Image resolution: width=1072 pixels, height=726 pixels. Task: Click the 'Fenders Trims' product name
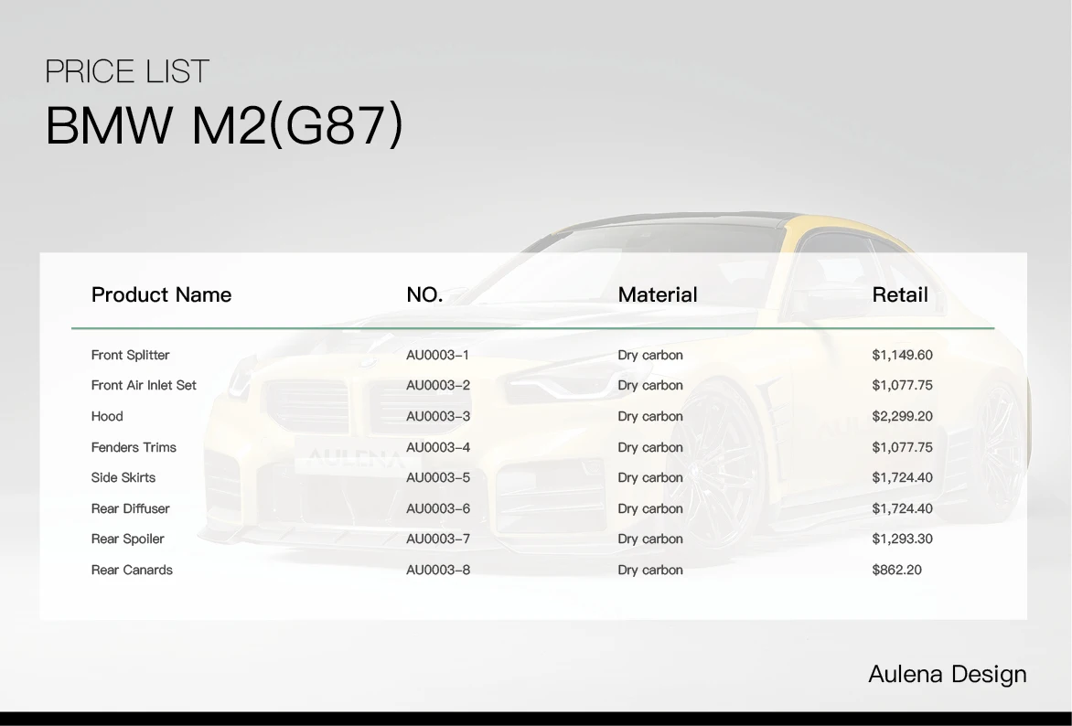point(134,447)
